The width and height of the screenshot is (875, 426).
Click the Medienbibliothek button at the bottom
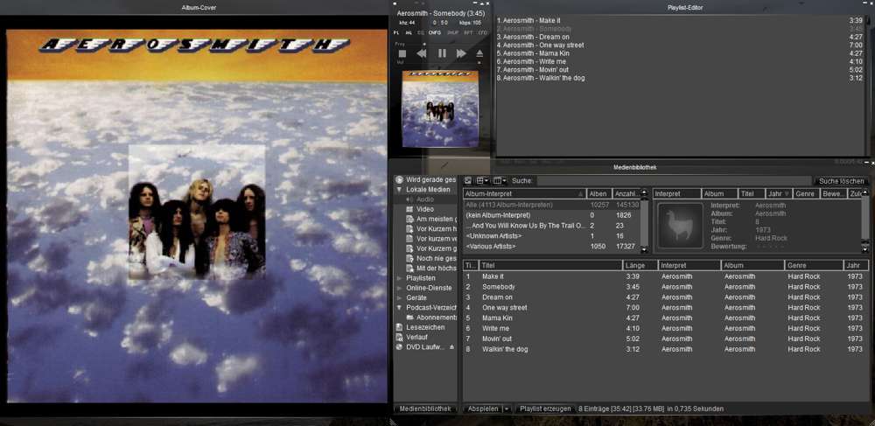[425, 409]
